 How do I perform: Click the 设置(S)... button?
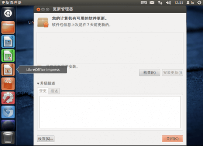pyautogui.click(x=45, y=139)
